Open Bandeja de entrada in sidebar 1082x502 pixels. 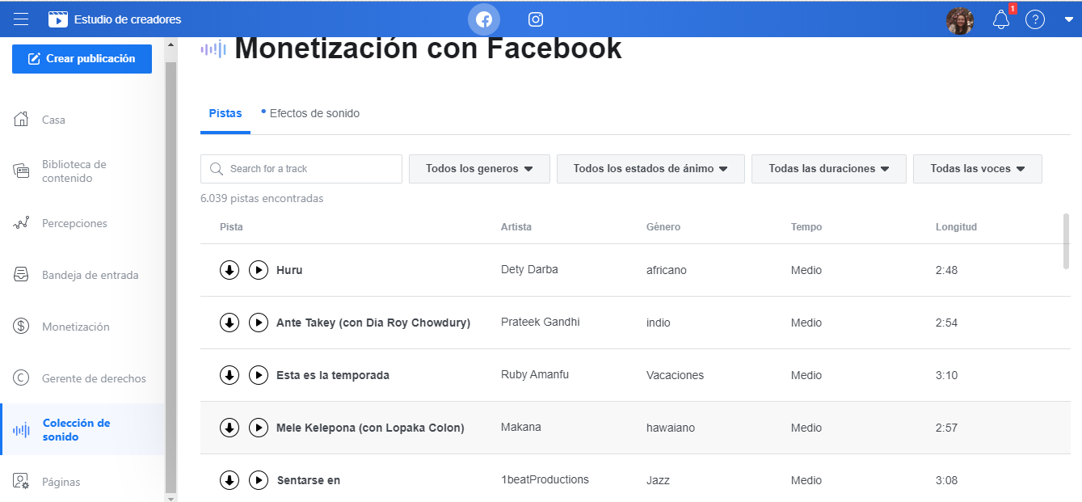(82, 275)
